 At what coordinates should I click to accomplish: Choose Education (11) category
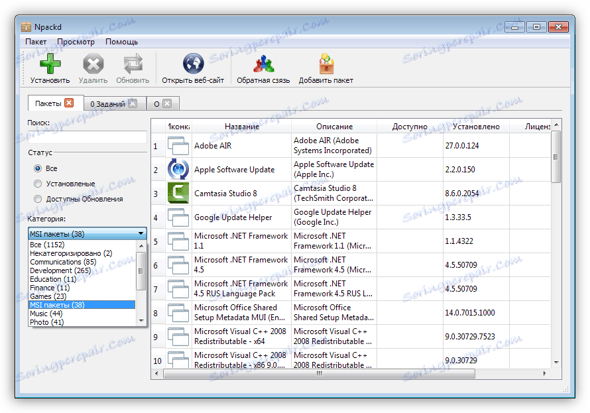(82, 279)
